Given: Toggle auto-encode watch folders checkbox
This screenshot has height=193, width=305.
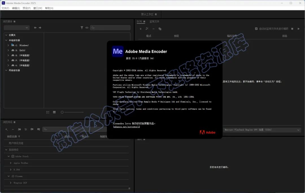Looking at the screenshot, I should [256, 29].
